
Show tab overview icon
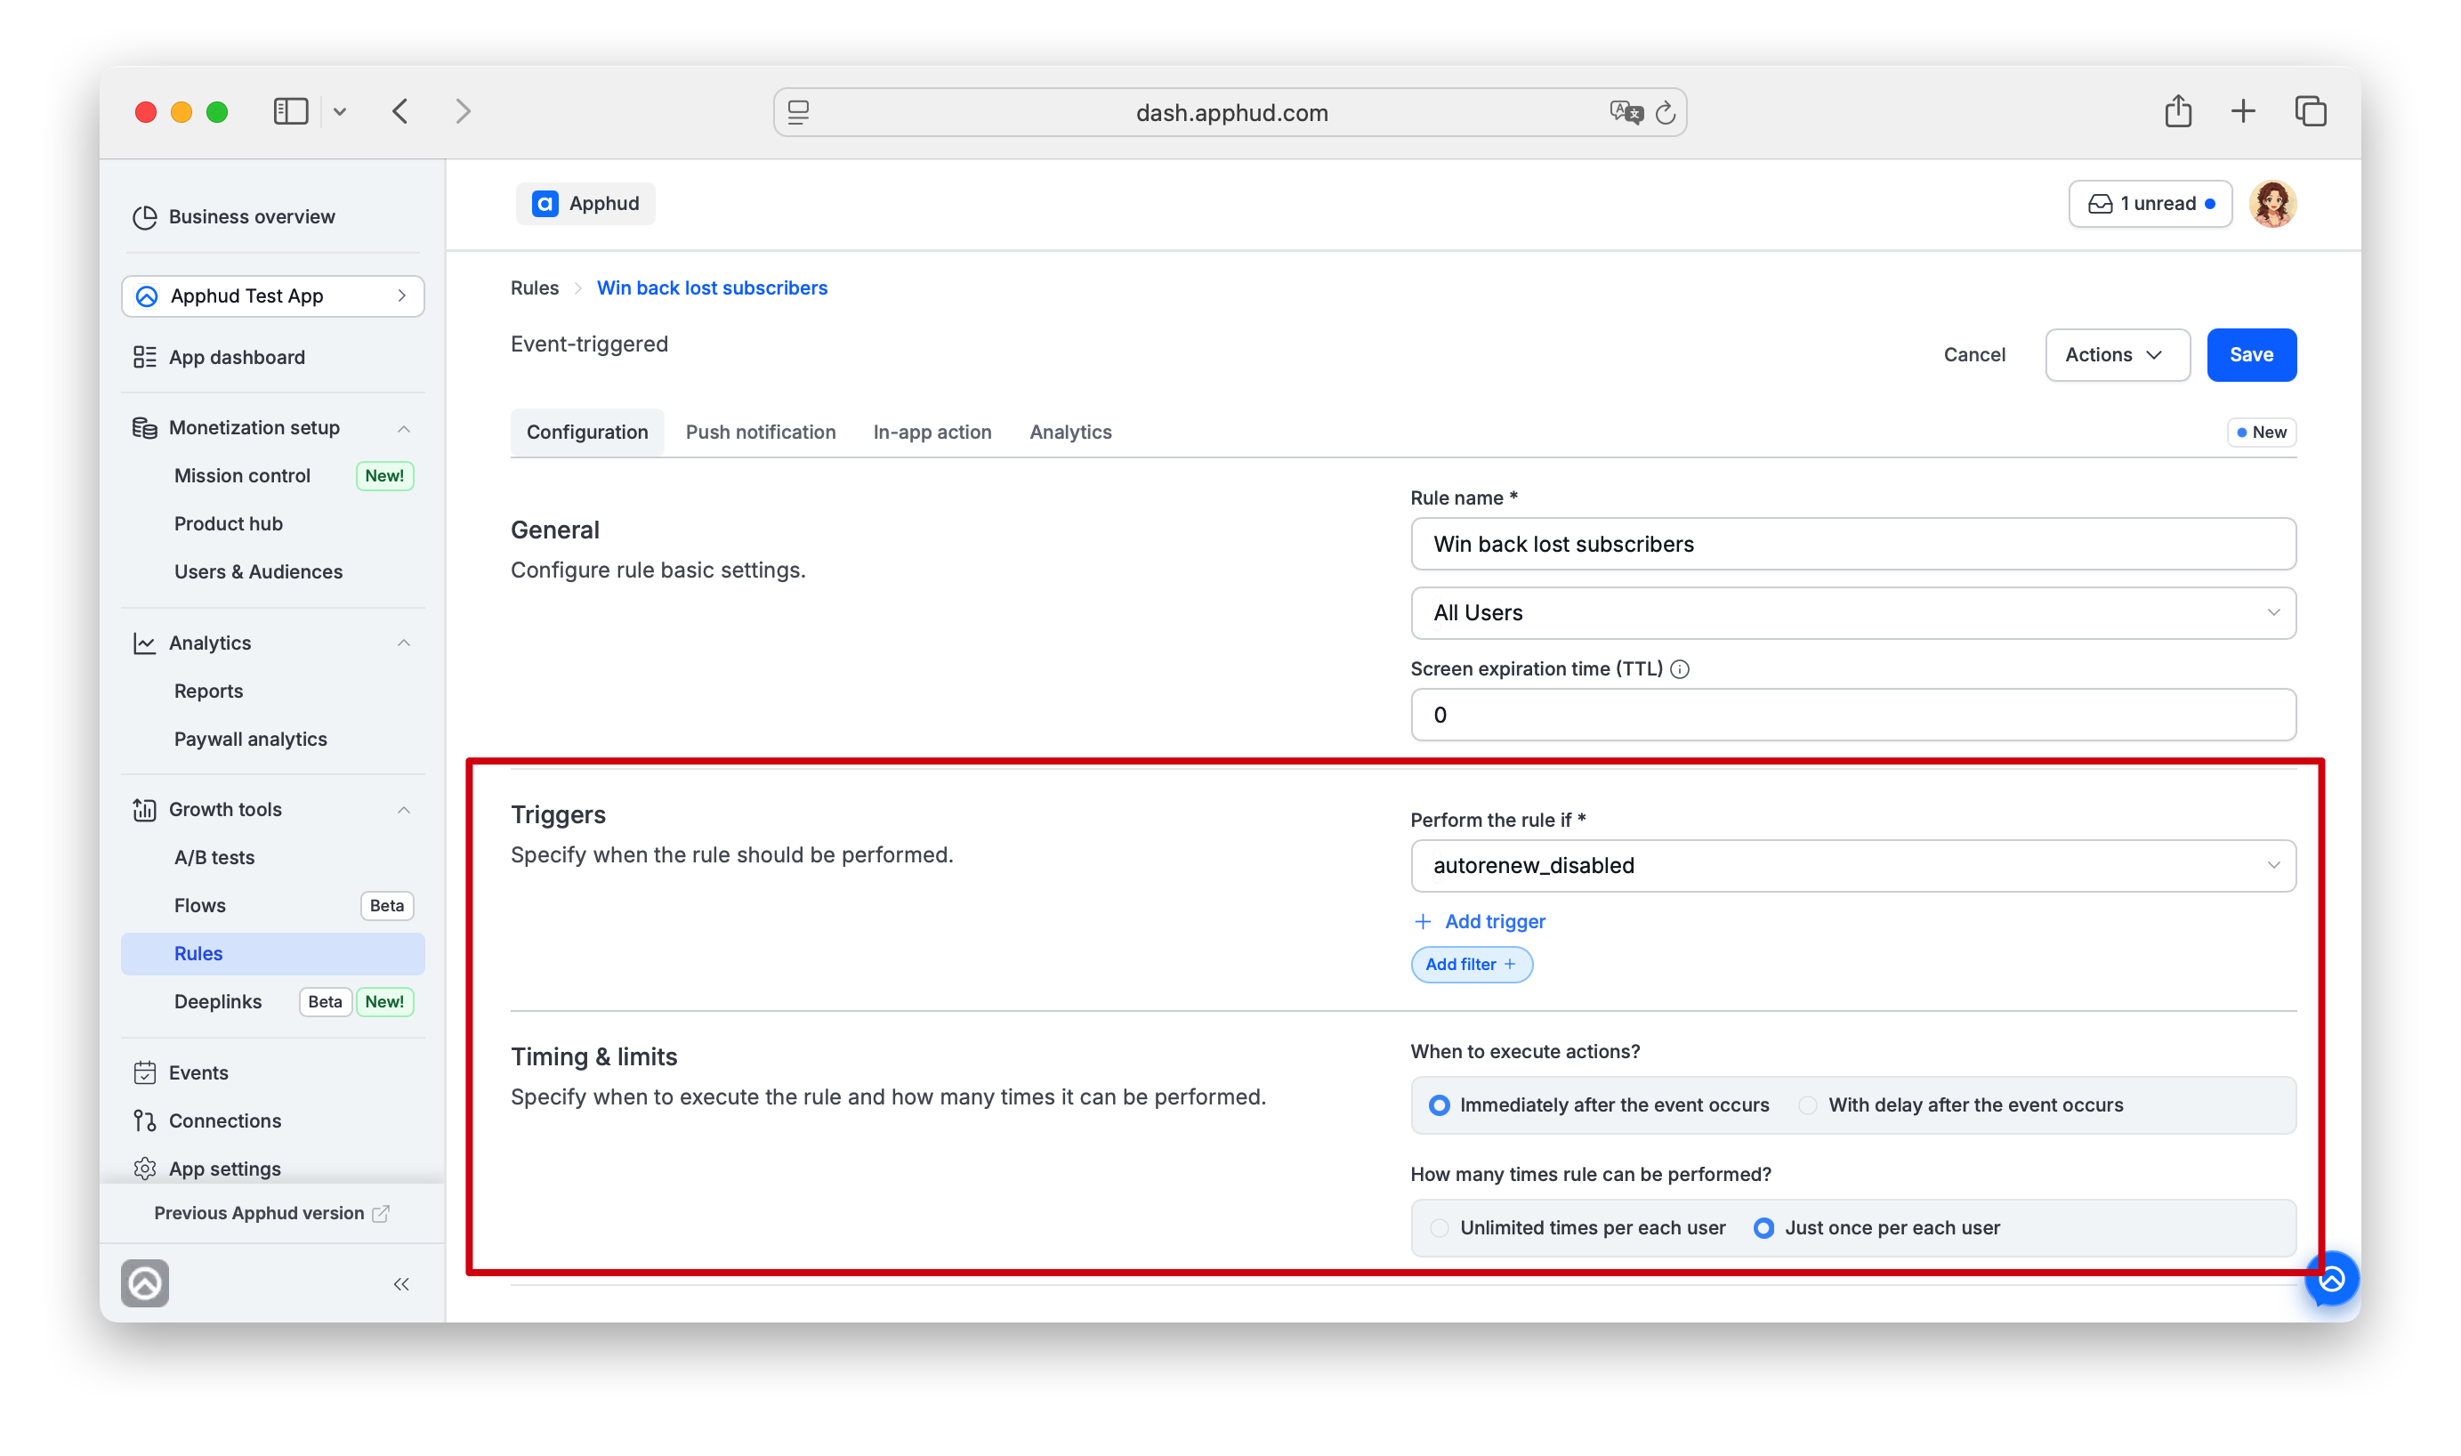click(2310, 112)
